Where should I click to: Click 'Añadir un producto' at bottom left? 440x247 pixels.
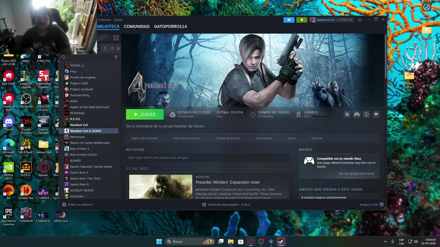77,204
